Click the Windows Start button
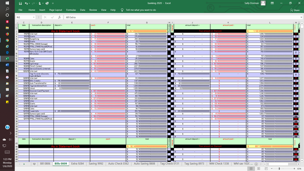304x171 pixels. pos(7,3)
